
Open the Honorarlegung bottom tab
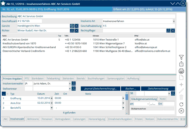(97, 119)
